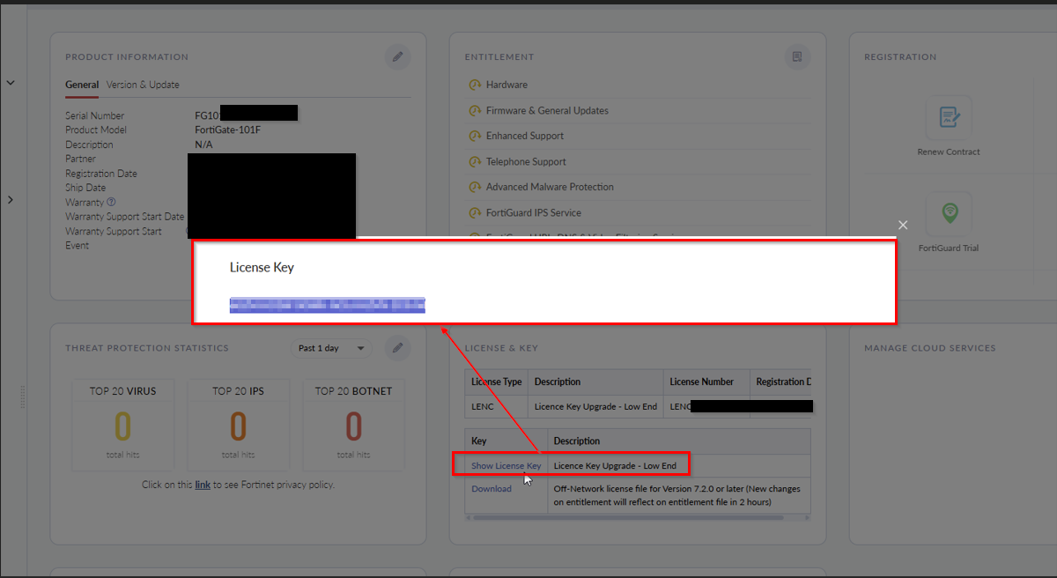
Task: Click the Renew Contract icon
Action: [x=949, y=117]
